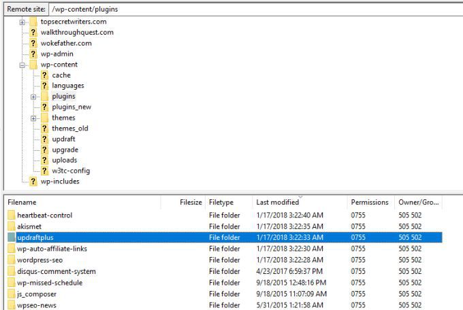This screenshot has width=463, height=310.
Task: Click the wp-content folder icon
Action: pyautogui.click(x=33, y=65)
